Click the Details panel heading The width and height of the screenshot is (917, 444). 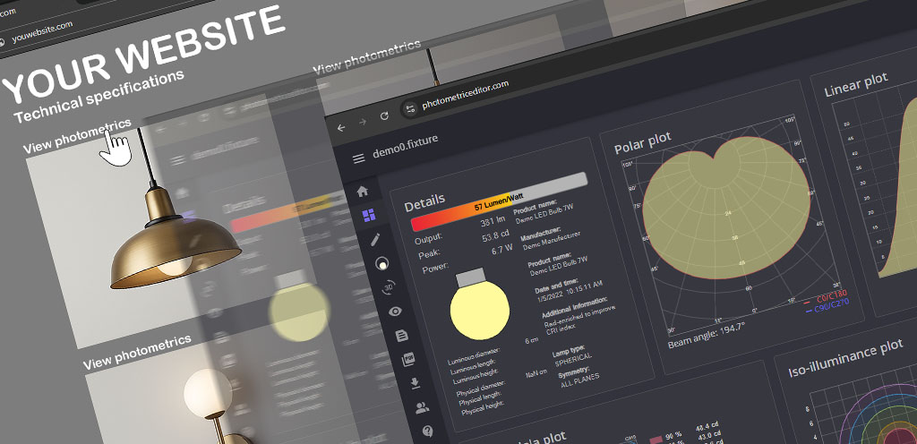(424, 201)
